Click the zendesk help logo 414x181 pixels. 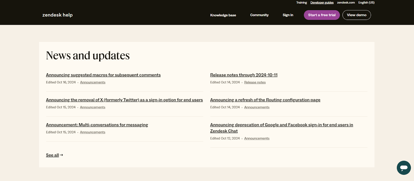[x=57, y=15]
